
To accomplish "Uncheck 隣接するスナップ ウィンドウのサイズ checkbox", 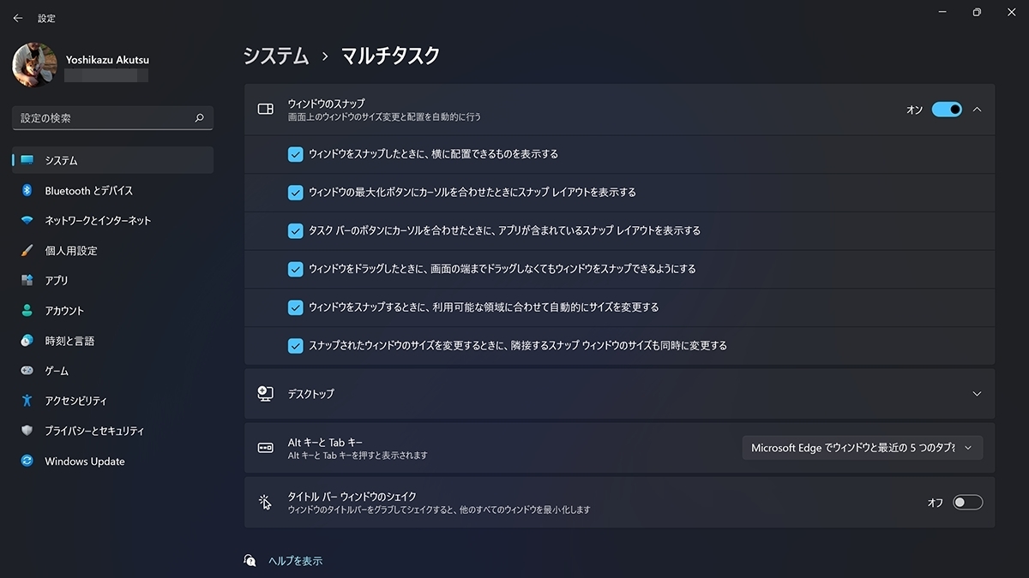I will point(295,345).
